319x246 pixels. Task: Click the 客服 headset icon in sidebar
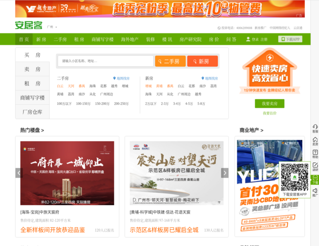click(x=315, y=126)
